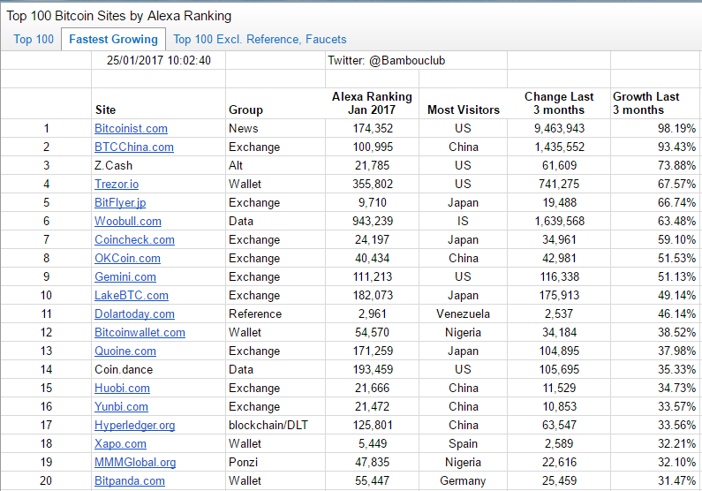702x491 pixels.
Task: Open Top 100 Excl. Reference, Faucets tab
Action: tap(260, 40)
